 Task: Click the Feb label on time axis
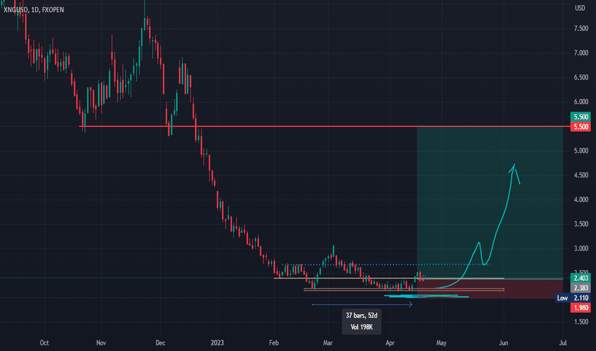click(274, 343)
